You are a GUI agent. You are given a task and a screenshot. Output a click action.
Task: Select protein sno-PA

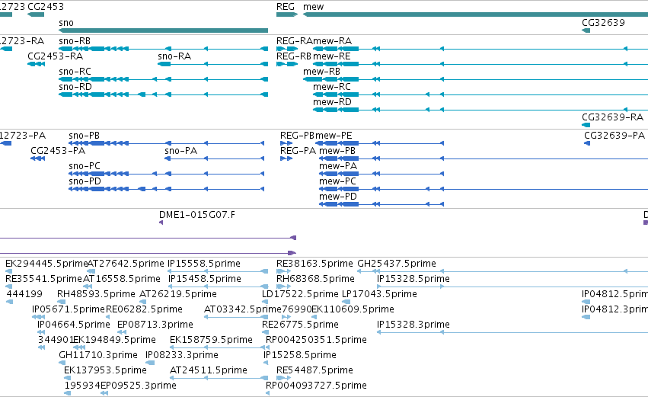(215, 158)
